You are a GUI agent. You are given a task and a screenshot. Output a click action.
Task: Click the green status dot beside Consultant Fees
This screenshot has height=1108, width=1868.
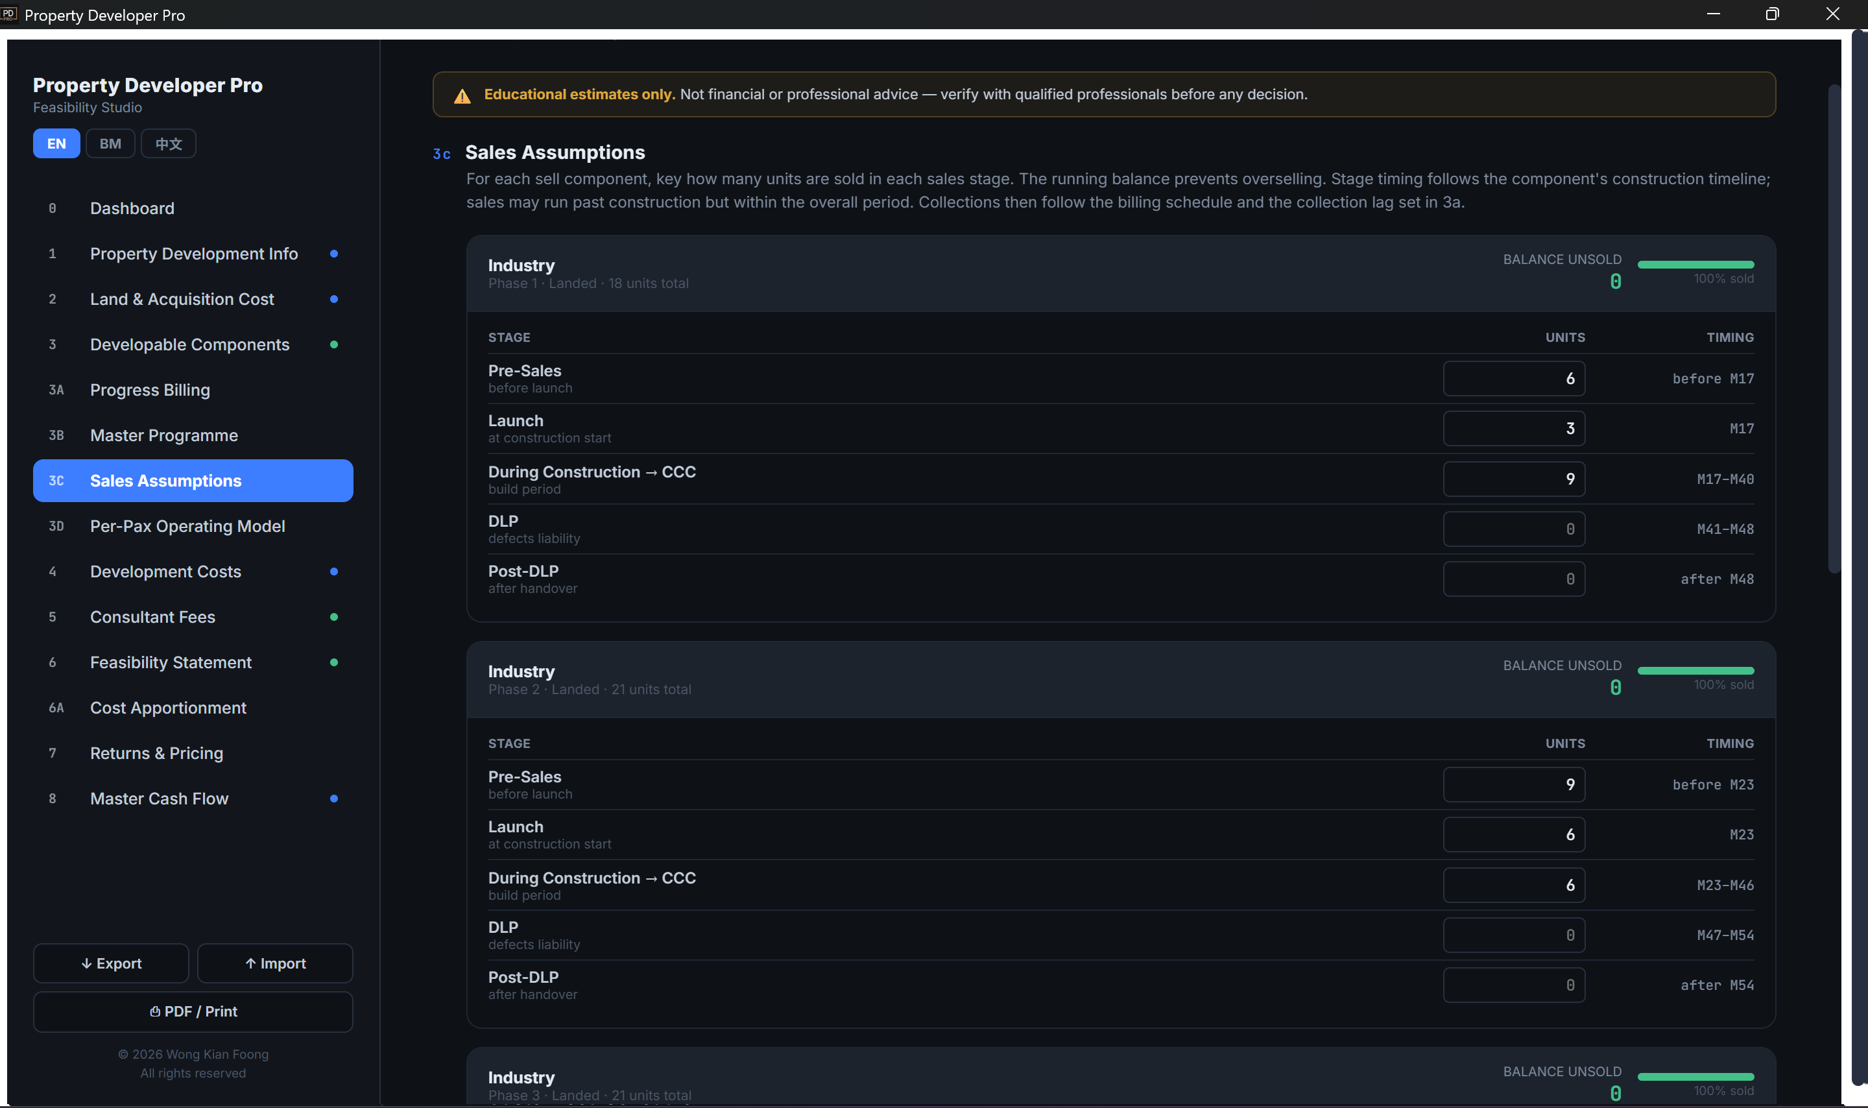[x=333, y=617]
